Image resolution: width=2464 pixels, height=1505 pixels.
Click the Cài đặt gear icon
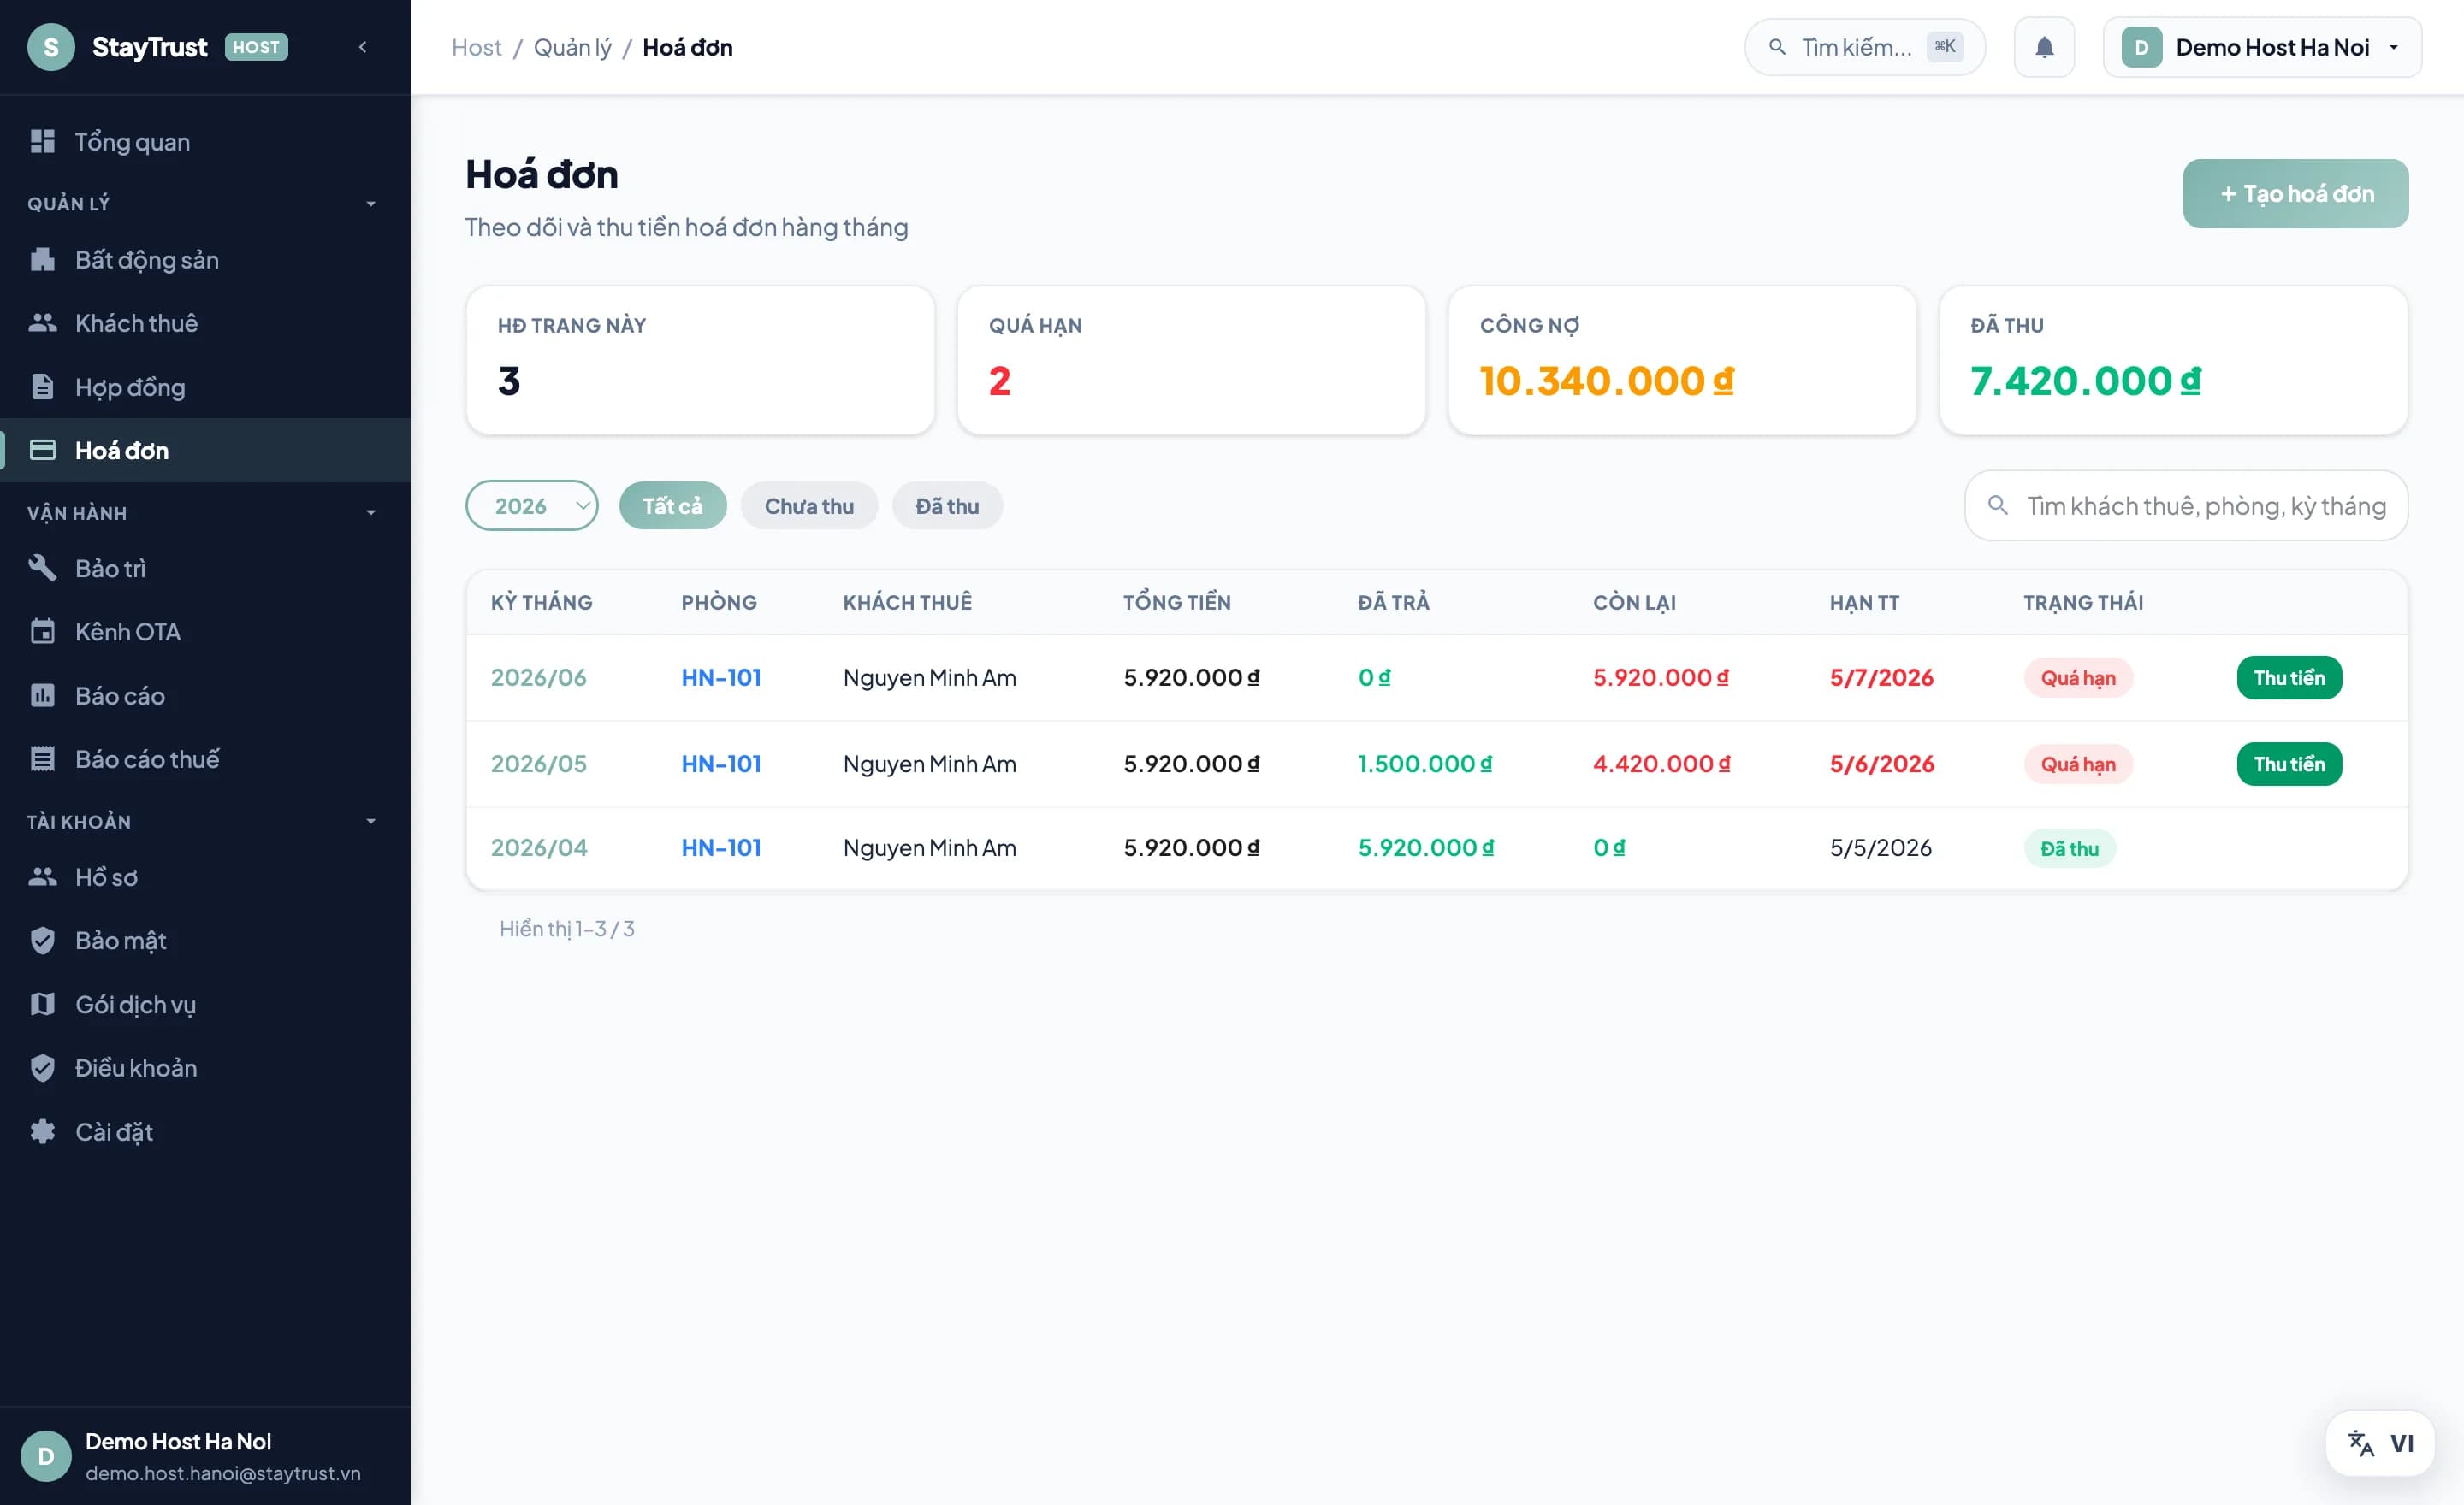click(x=42, y=1131)
